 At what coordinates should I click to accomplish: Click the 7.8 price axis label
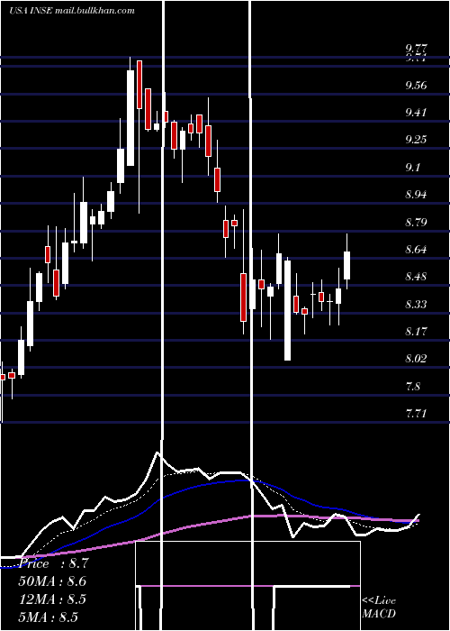(x=412, y=387)
